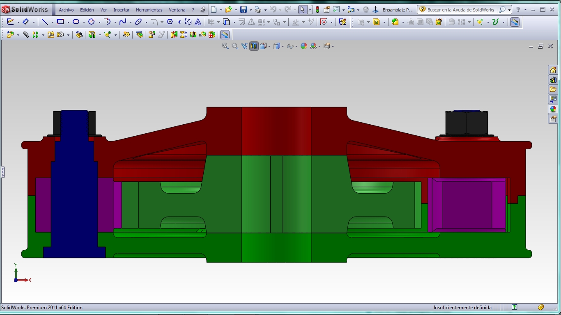The width and height of the screenshot is (561, 315).
Task: Click the Mate paperclip icon
Action: (x=26, y=35)
